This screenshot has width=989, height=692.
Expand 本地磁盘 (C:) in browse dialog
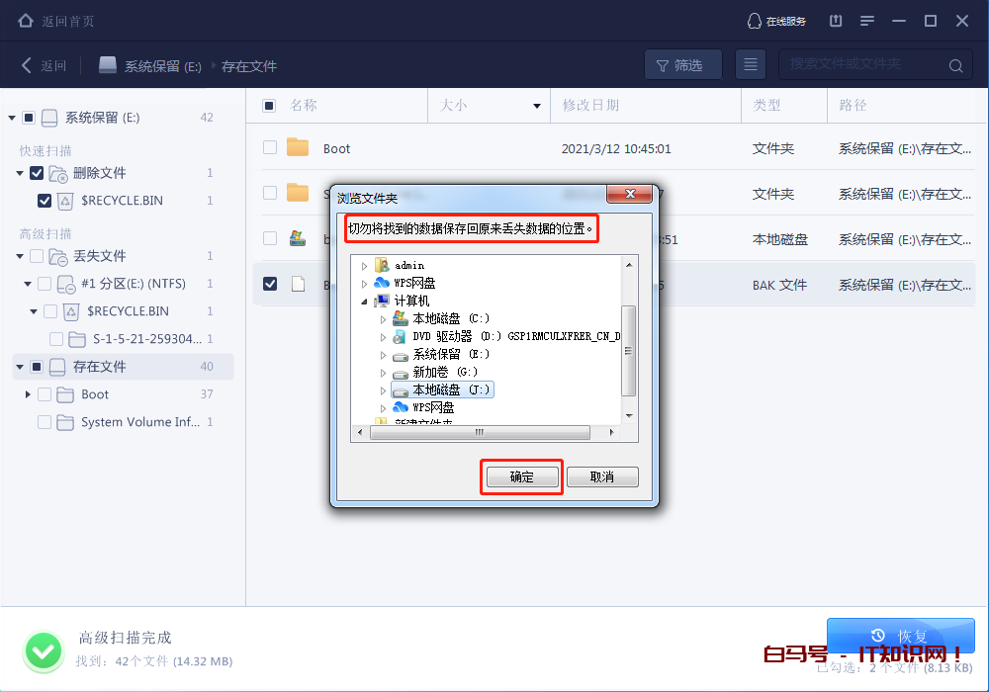(x=383, y=317)
